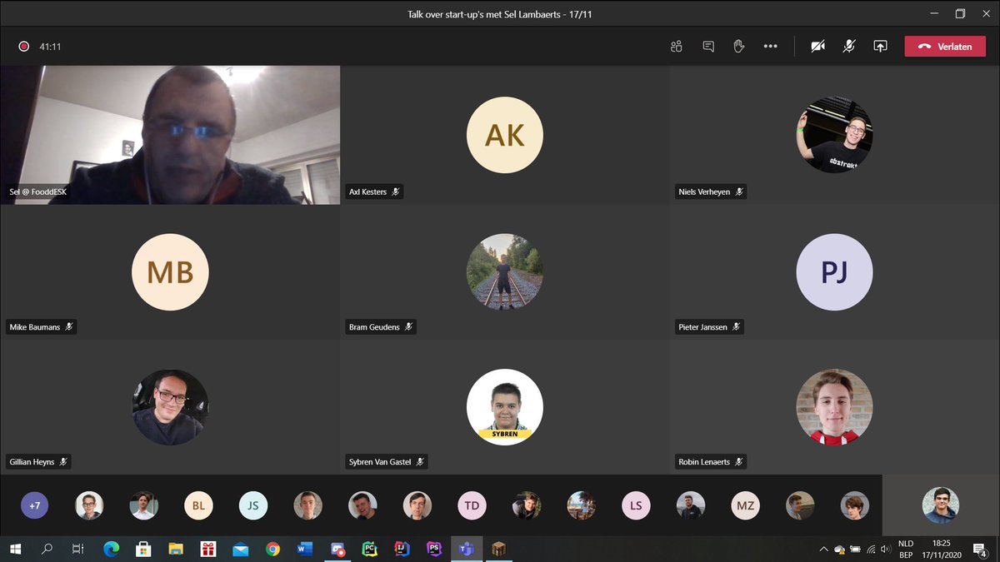Screen dimensions: 1000x562
Task: Open the Windows notification center
Action: tap(981, 549)
